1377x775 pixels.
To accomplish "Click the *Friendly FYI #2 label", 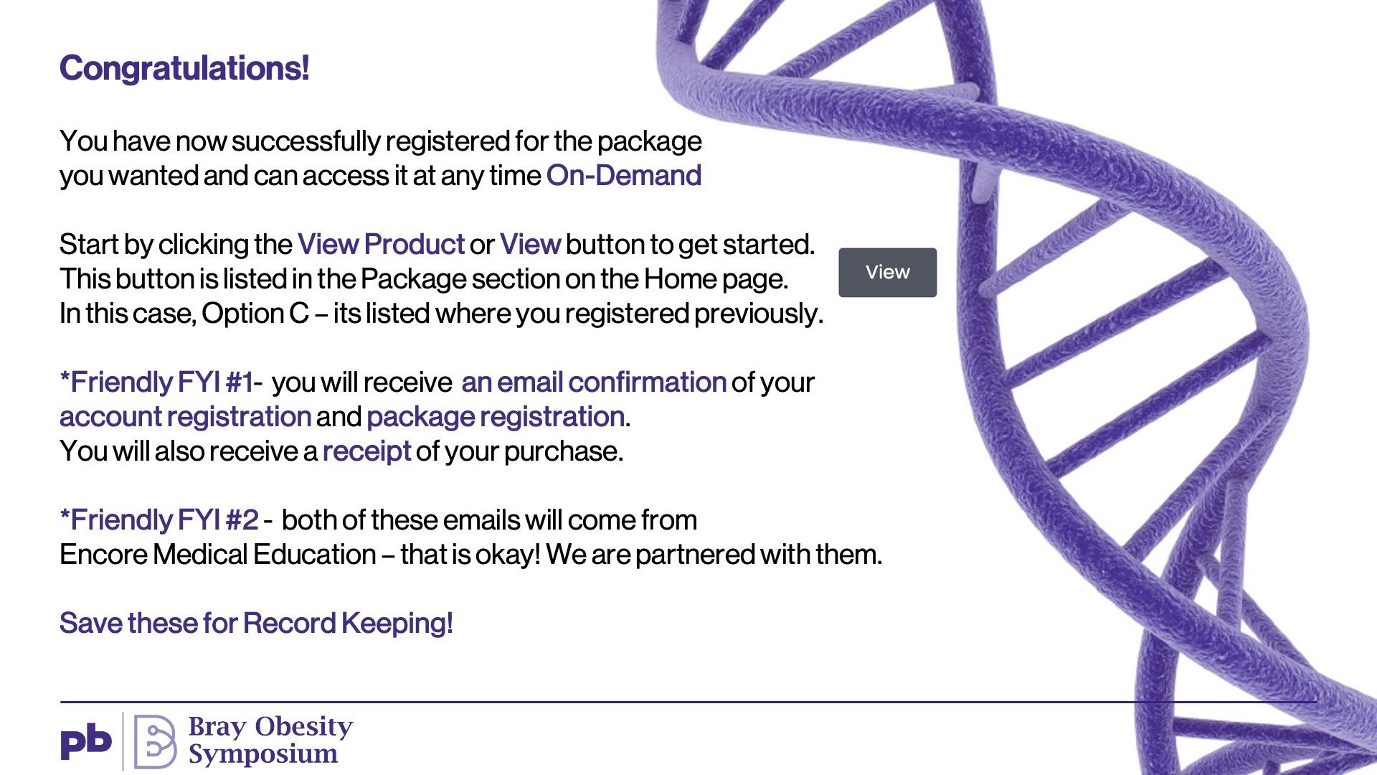I will [x=159, y=520].
